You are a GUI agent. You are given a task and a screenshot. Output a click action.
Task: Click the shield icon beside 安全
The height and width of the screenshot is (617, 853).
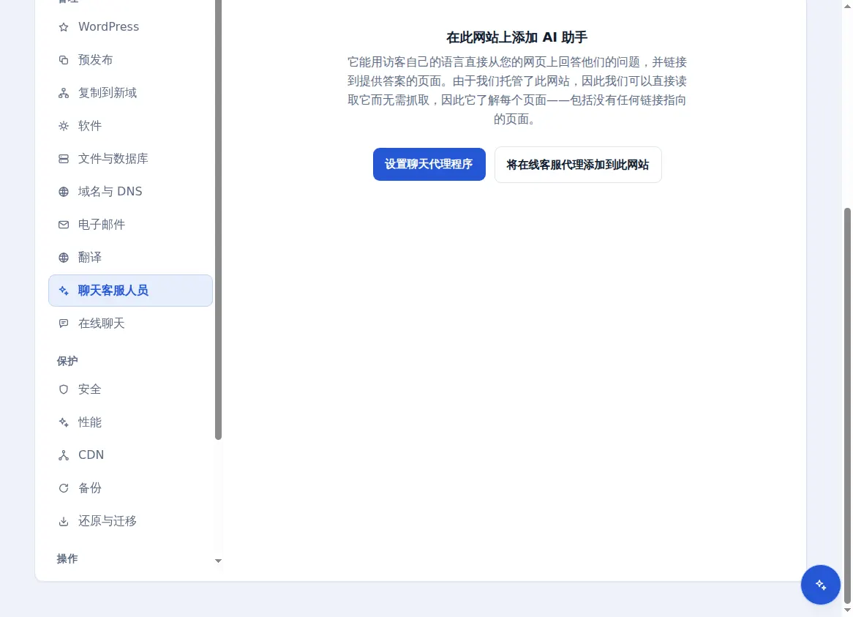pyautogui.click(x=64, y=389)
